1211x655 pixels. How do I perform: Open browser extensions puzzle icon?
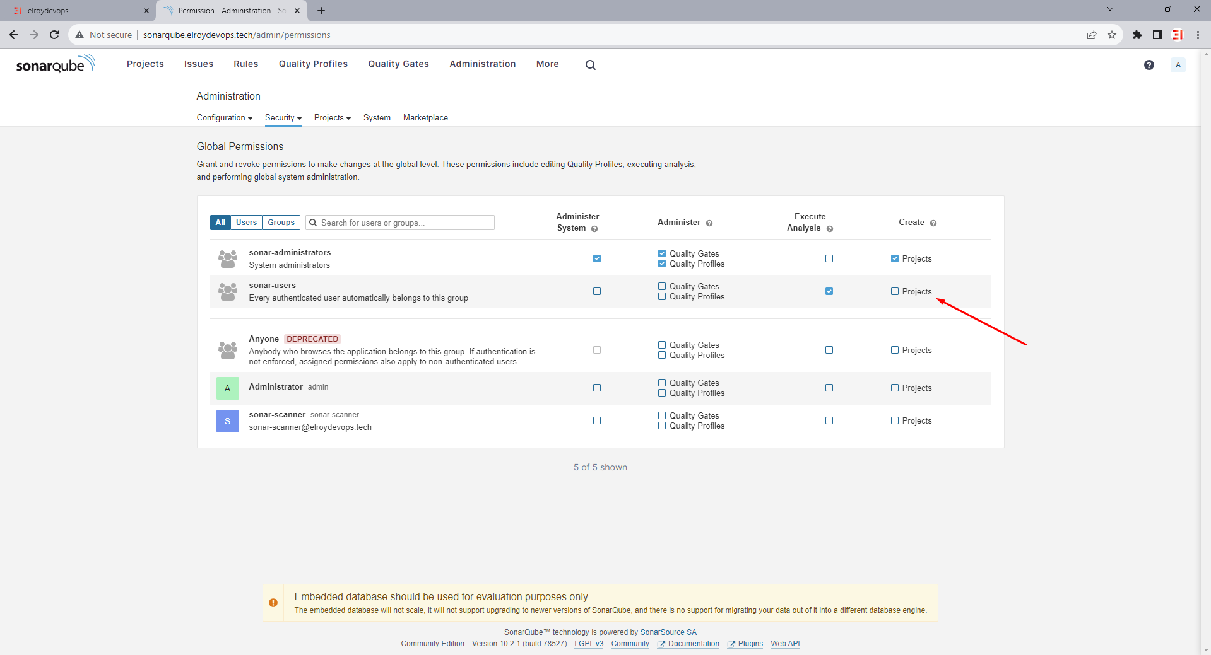tap(1137, 35)
